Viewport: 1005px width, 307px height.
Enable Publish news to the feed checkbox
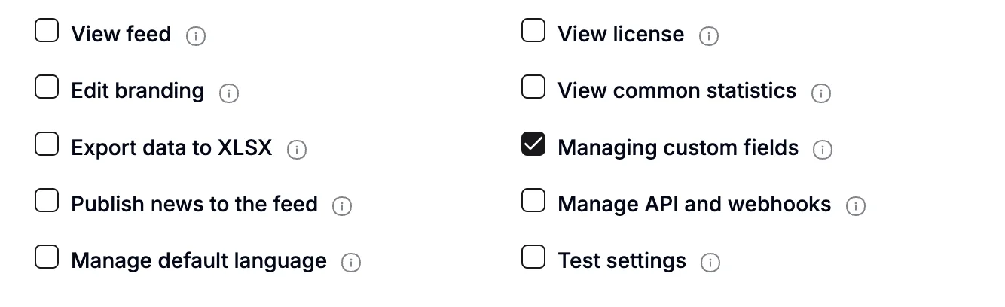[x=47, y=200]
